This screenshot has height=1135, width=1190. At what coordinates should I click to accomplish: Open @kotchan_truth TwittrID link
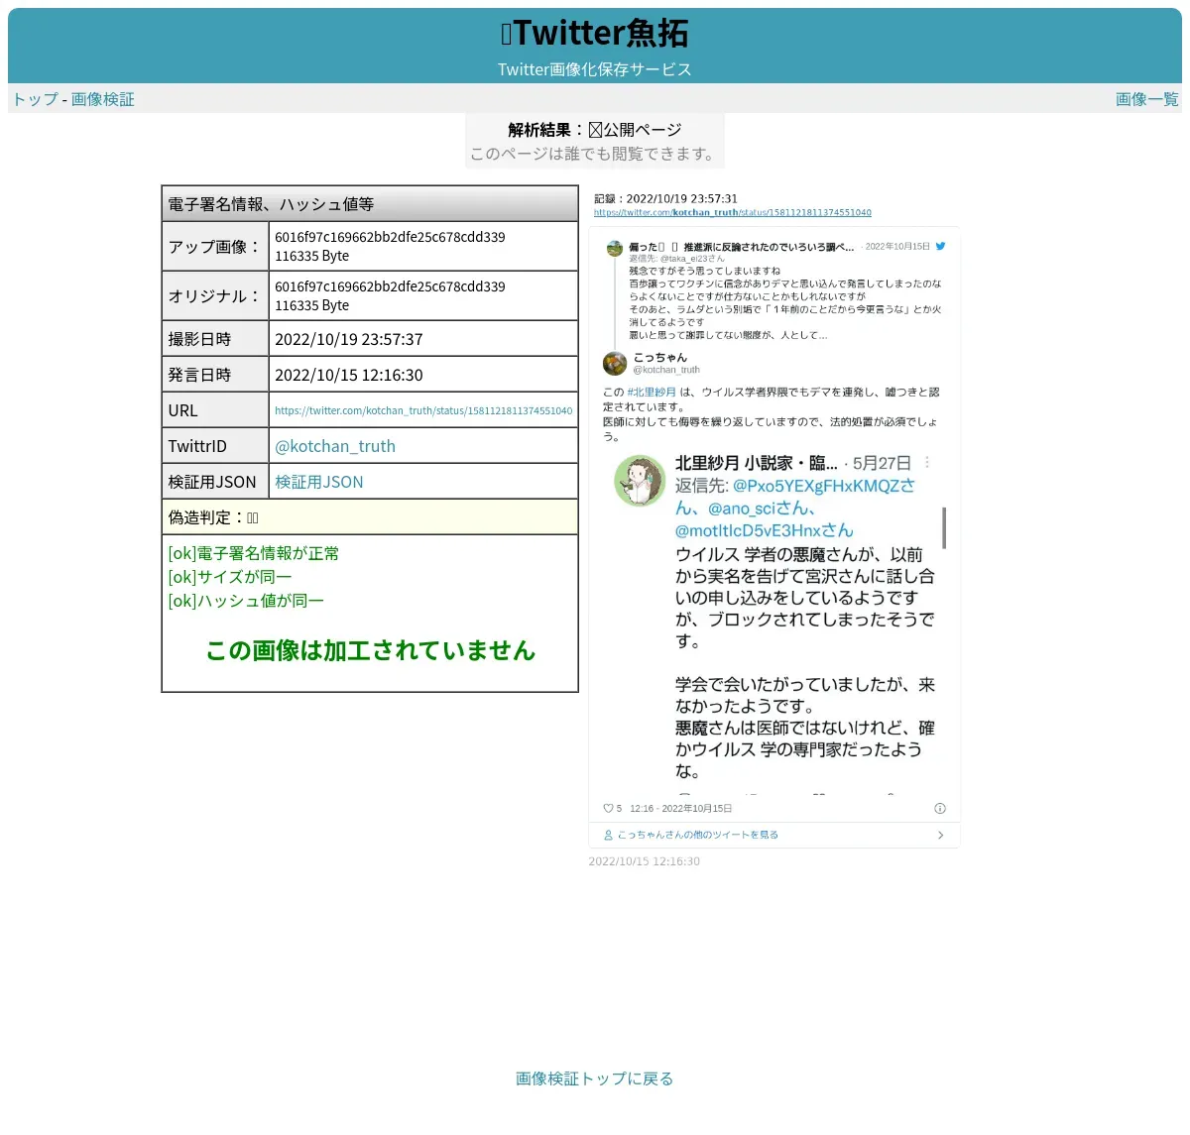tap(335, 446)
